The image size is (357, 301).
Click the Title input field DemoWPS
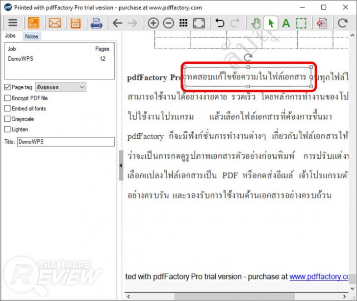click(x=66, y=142)
